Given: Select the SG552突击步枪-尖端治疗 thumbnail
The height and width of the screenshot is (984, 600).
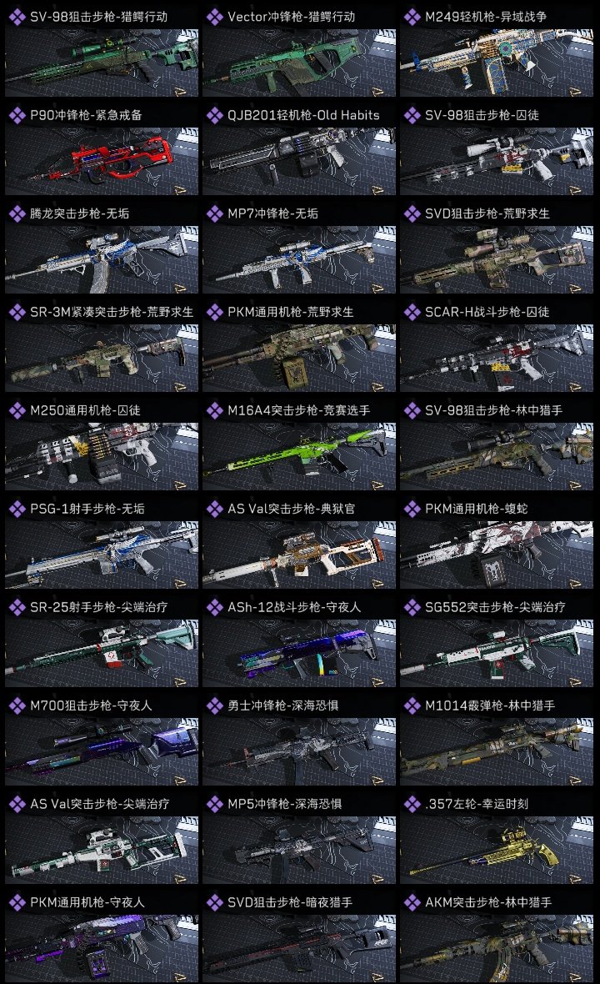Looking at the screenshot, I should point(497,653).
